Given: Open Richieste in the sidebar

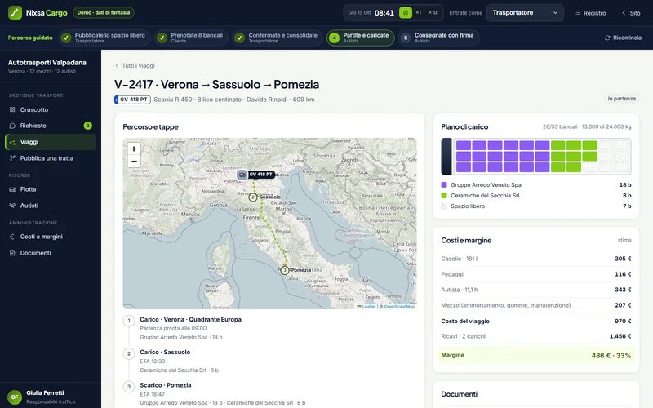Looking at the screenshot, I should [x=51, y=126].
